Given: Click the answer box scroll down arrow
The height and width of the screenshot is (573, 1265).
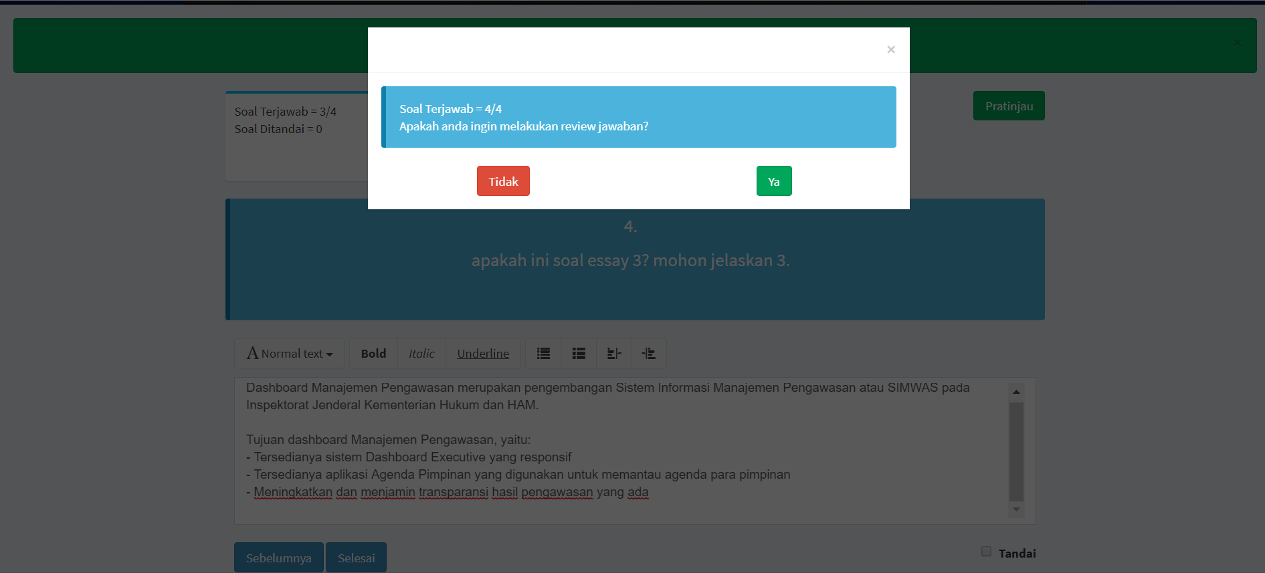Looking at the screenshot, I should coord(1016,509).
